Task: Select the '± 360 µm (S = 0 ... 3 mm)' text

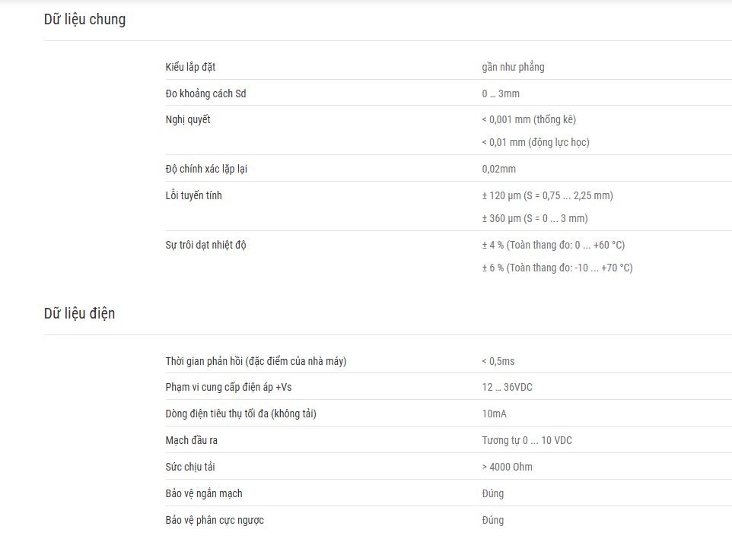Action: coord(535,218)
